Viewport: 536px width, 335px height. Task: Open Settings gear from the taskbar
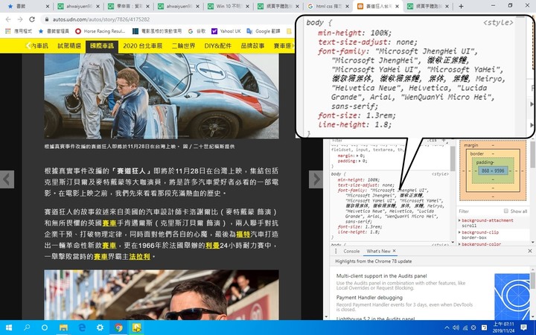tap(100, 328)
